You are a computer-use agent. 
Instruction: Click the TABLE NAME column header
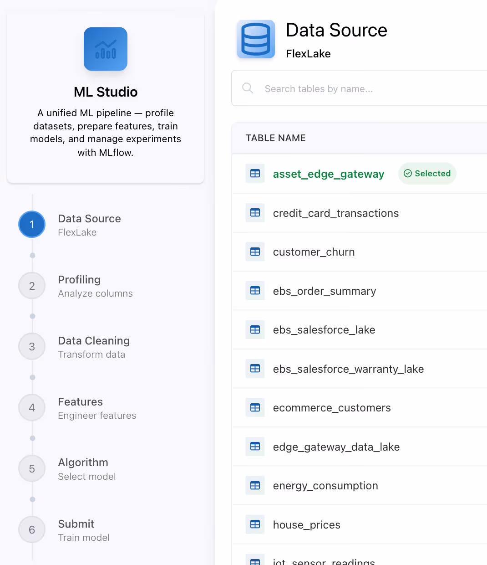[x=276, y=138]
